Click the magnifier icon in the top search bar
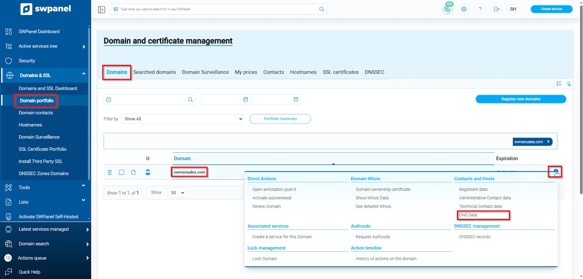This screenshot has height=279, width=583. tap(322, 9)
